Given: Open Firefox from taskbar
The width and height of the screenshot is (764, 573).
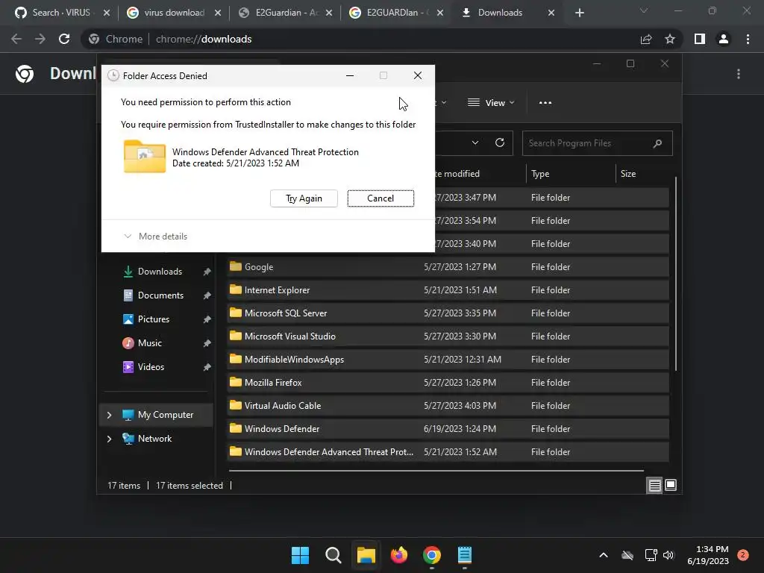Looking at the screenshot, I should [x=399, y=555].
